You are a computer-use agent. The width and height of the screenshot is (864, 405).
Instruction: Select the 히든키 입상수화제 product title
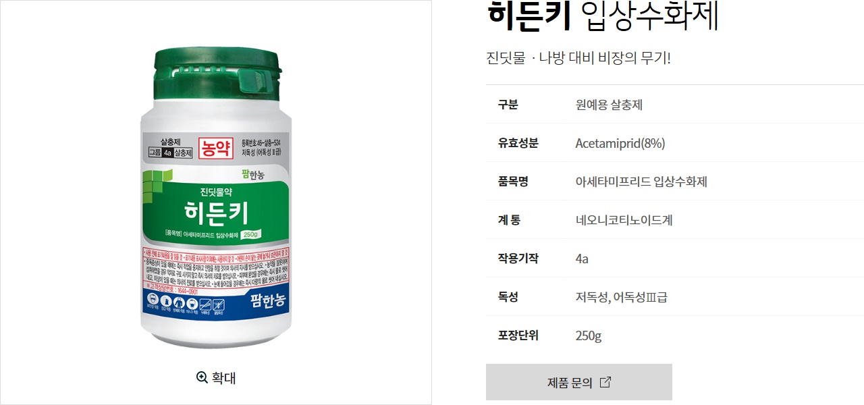603,17
